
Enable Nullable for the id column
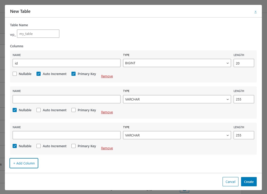(x=15, y=74)
